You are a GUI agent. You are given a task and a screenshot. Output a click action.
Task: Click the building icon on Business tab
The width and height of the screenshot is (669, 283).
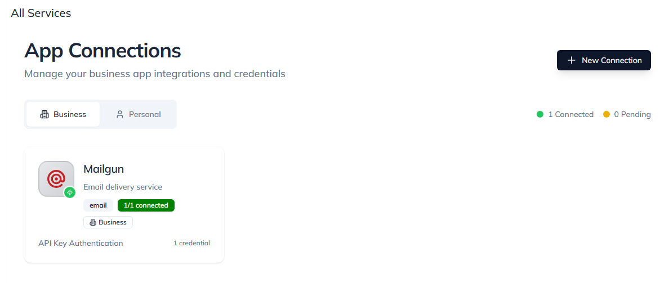[x=44, y=114]
